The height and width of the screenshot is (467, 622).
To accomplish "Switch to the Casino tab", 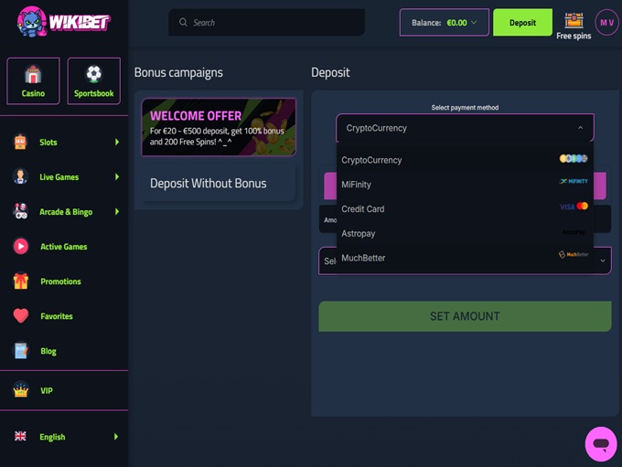I will pos(33,80).
